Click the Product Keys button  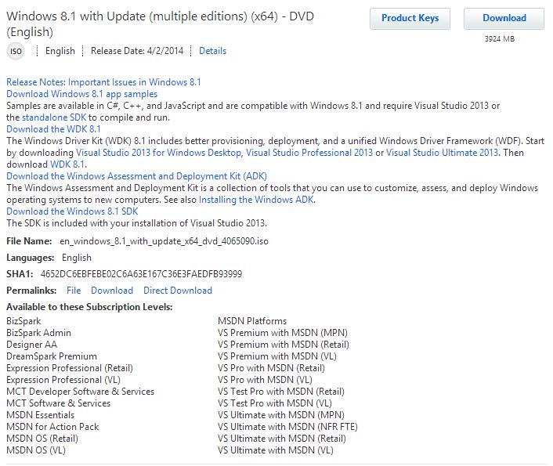410,18
